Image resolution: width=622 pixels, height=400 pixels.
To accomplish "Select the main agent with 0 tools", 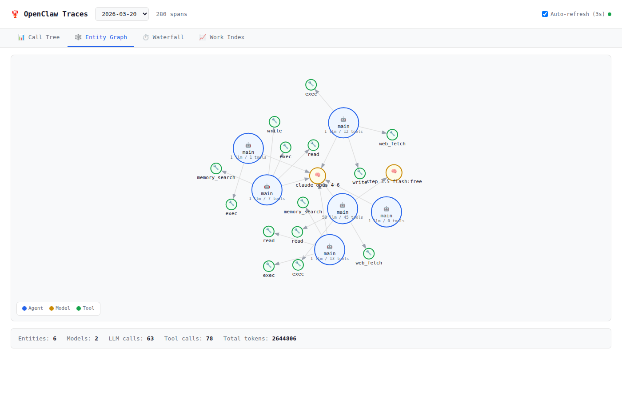I will pos(386,212).
